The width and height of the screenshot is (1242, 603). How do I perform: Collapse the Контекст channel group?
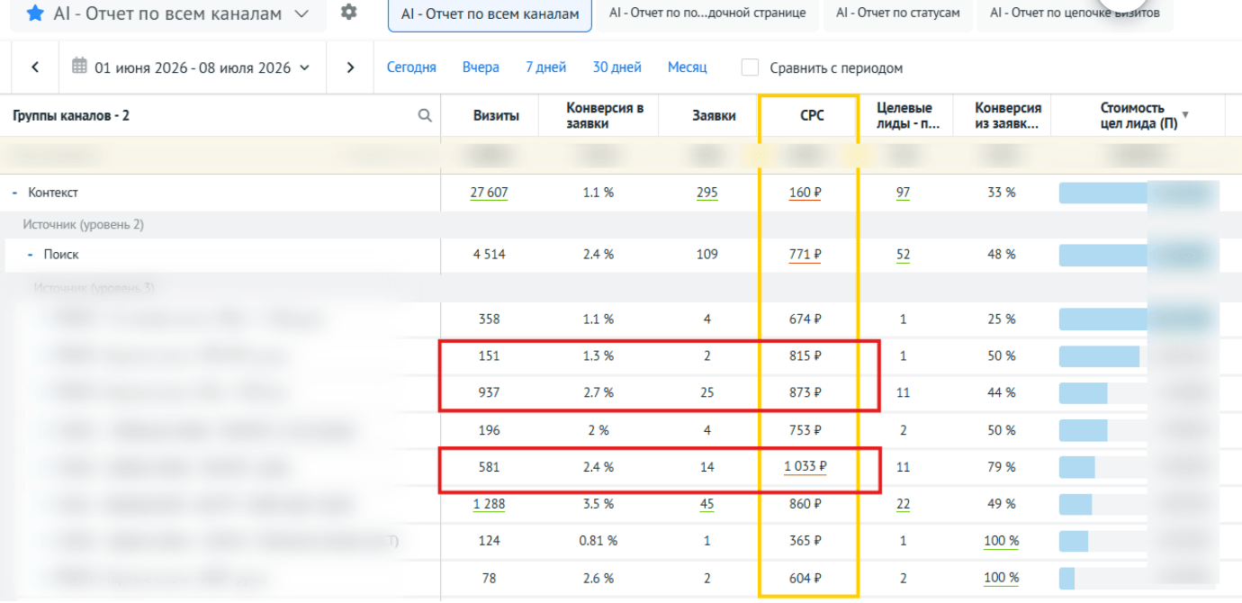click(x=14, y=193)
